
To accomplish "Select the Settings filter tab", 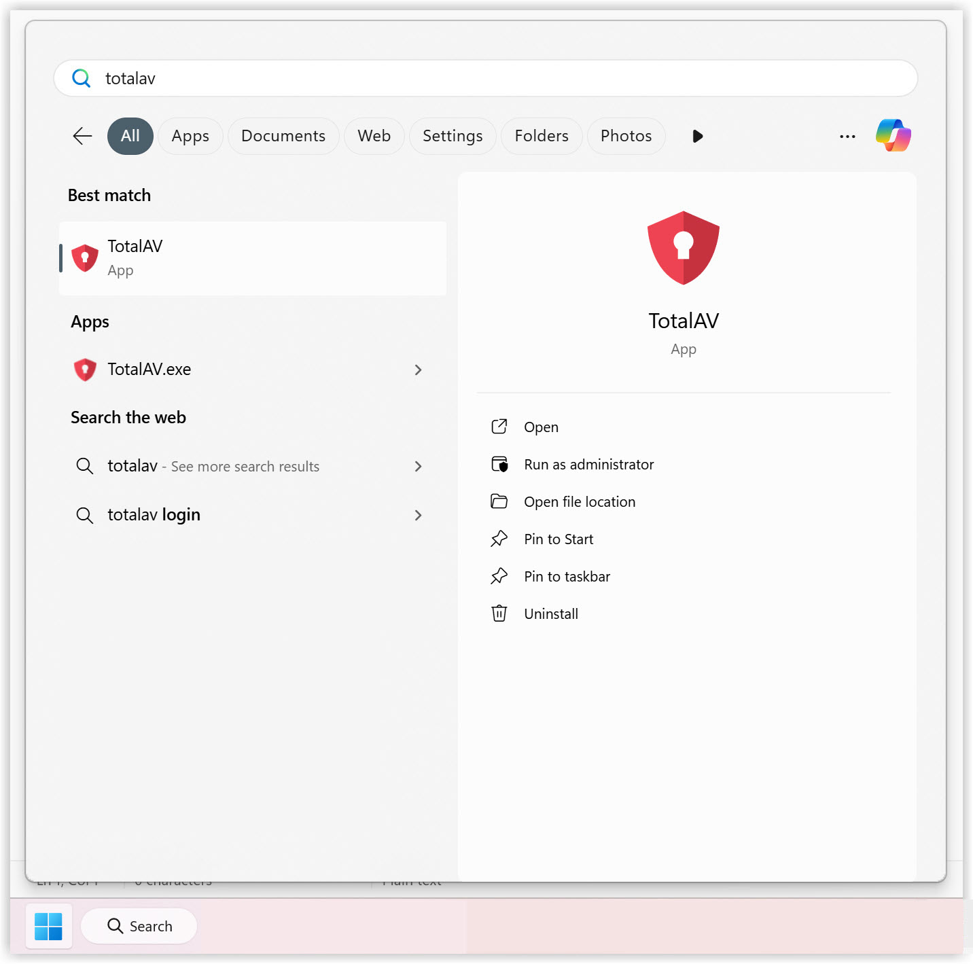I will click(453, 136).
